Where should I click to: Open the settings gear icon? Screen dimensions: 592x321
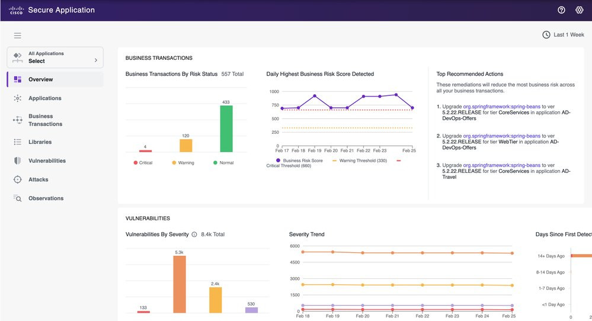[x=579, y=10]
